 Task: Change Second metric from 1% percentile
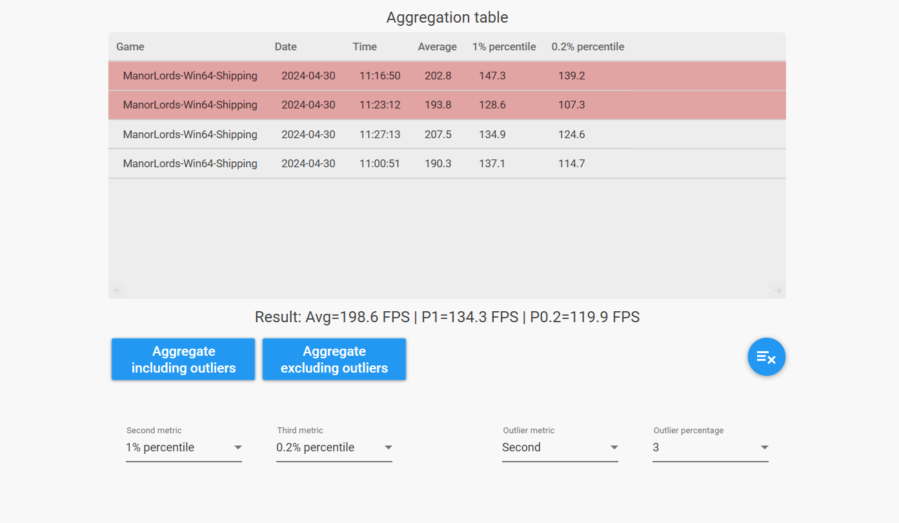[183, 447]
